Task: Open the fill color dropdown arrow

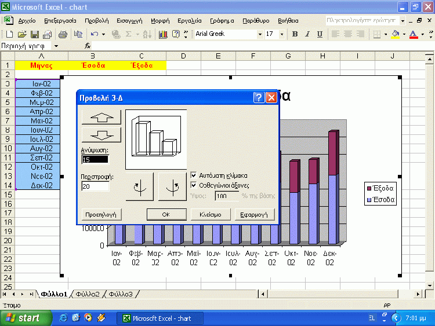Action: 404,34
